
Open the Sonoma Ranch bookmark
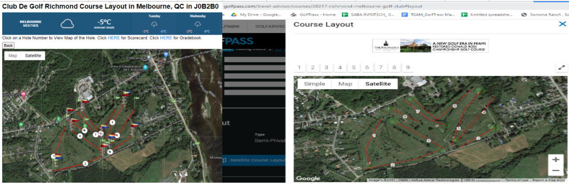click(545, 15)
